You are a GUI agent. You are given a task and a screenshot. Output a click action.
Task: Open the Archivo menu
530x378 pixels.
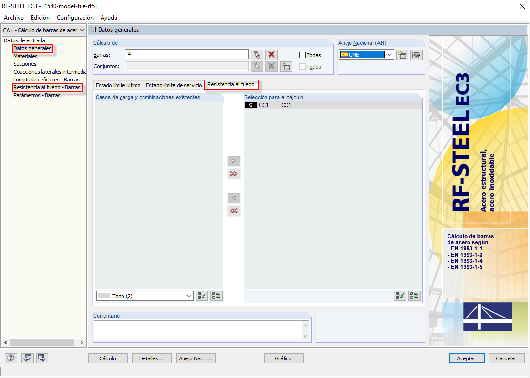tap(14, 18)
